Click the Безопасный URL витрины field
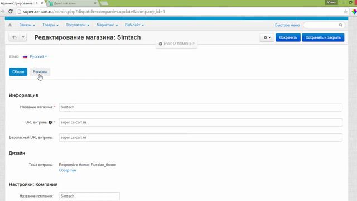This screenshot has height=201, width=357. point(201,138)
